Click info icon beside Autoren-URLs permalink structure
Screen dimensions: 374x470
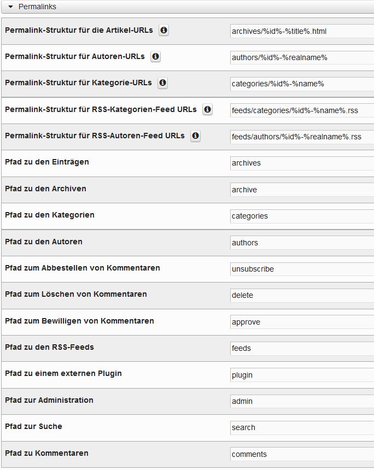[x=155, y=57]
